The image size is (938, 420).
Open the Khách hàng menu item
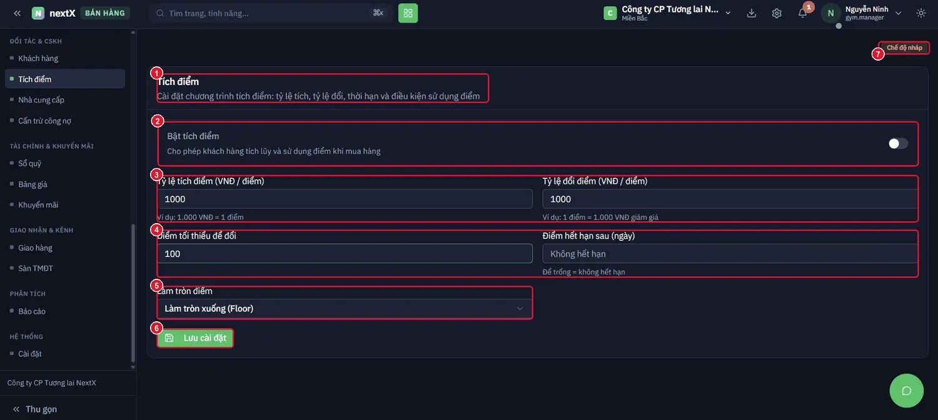point(65,58)
